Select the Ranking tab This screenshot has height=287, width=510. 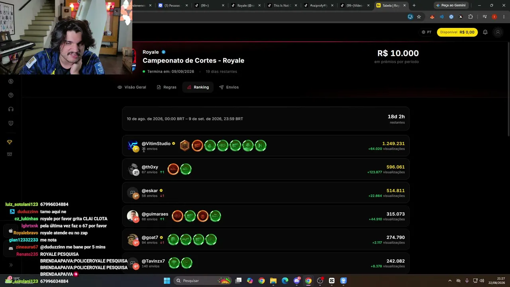click(x=198, y=87)
